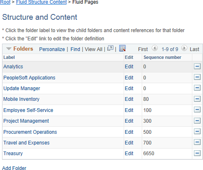The height and width of the screenshot is (170, 203).
Task: Show previous rows arrow icon
Action: [x=155, y=48]
